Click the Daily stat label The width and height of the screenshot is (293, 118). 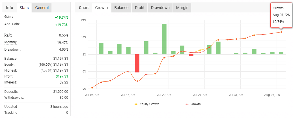pyautogui.click(x=8, y=35)
